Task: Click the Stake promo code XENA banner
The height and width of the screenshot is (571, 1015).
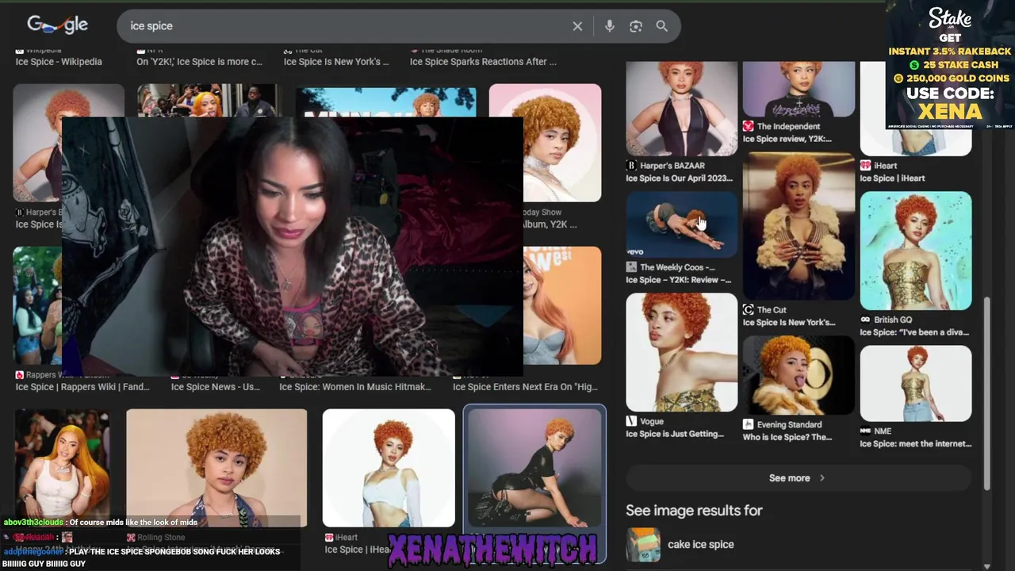Action: (950, 64)
